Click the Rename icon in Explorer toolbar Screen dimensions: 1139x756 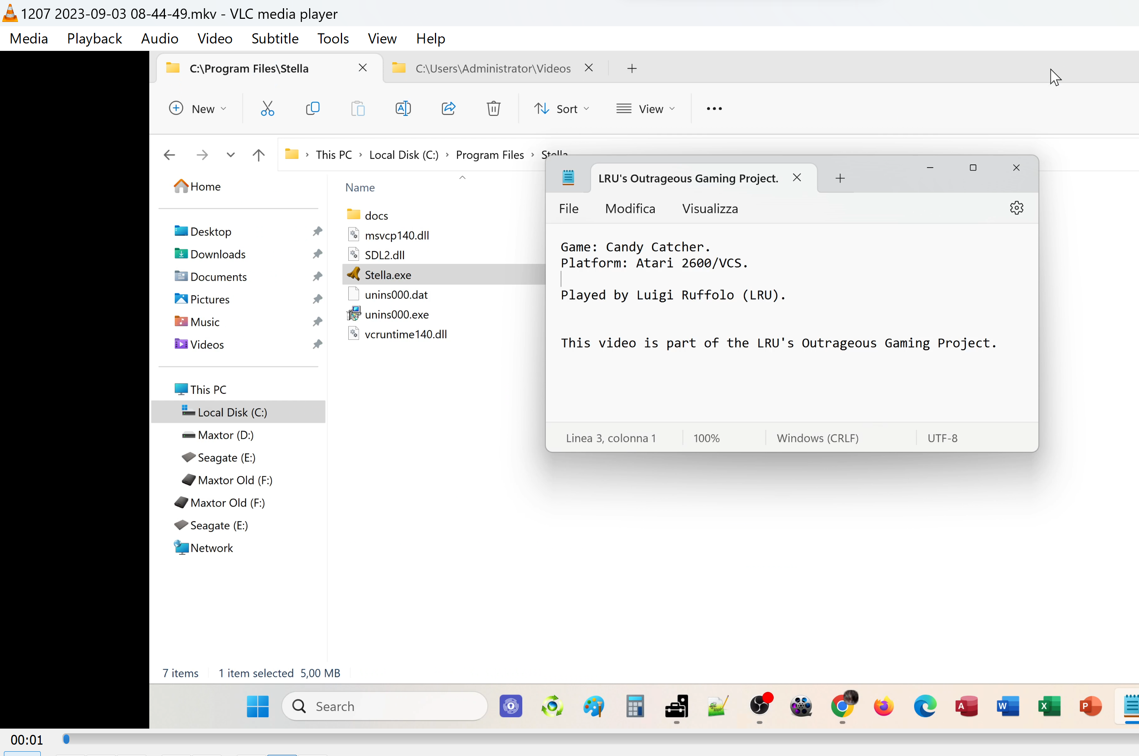(x=403, y=108)
